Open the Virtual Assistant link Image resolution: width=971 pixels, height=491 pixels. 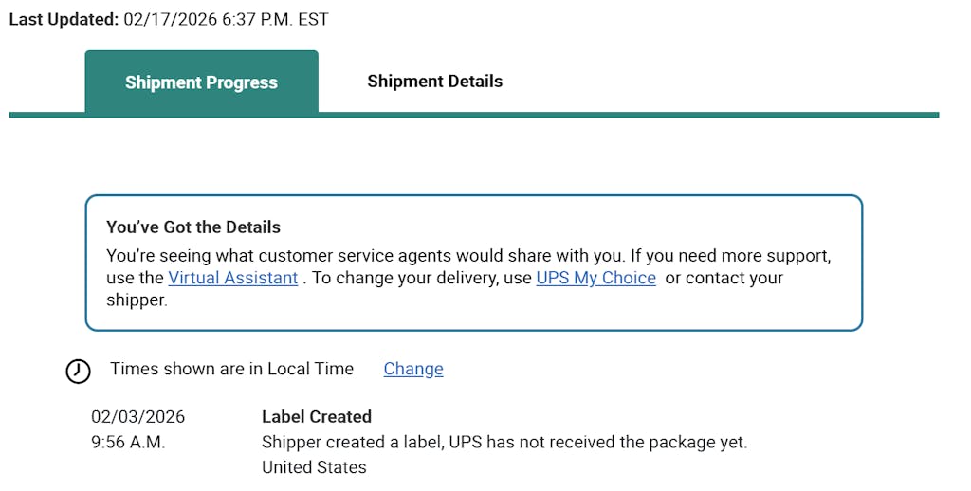point(232,278)
